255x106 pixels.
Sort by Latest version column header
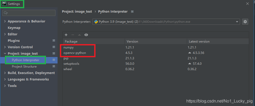218,42
